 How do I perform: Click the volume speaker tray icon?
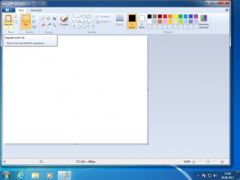[215, 176]
